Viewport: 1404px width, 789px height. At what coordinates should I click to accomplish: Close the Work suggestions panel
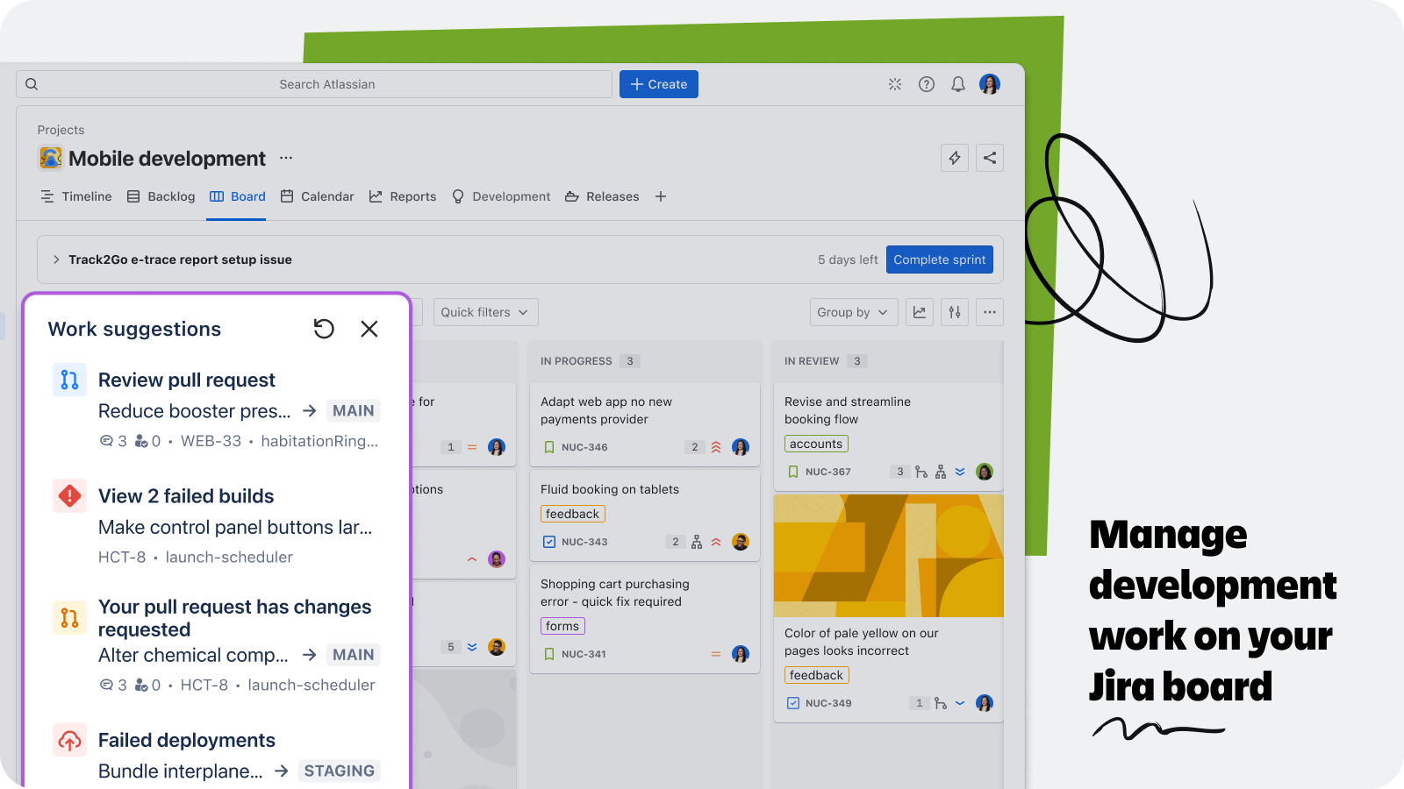(369, 329)
